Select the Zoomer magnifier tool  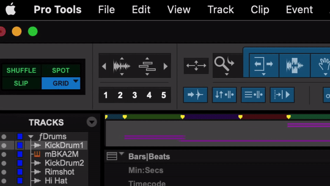click(223, 63)
